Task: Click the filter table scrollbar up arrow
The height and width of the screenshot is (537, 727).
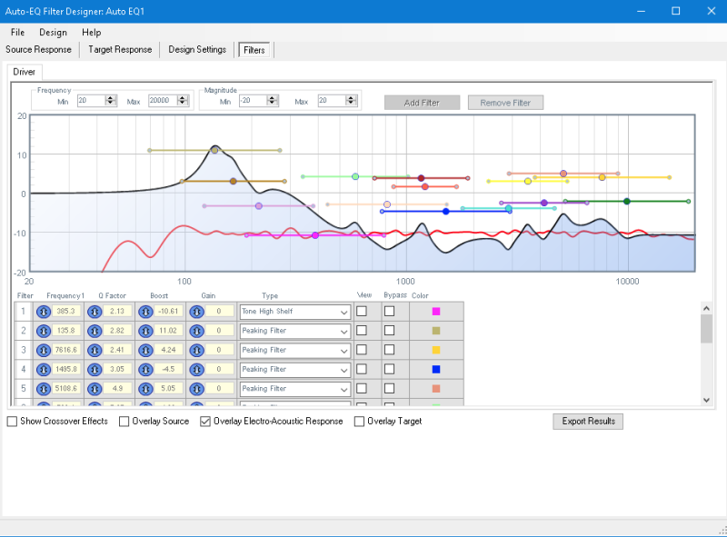Action: pos(707,308)
